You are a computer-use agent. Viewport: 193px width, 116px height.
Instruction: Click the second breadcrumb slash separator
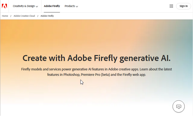pos(38,16)
